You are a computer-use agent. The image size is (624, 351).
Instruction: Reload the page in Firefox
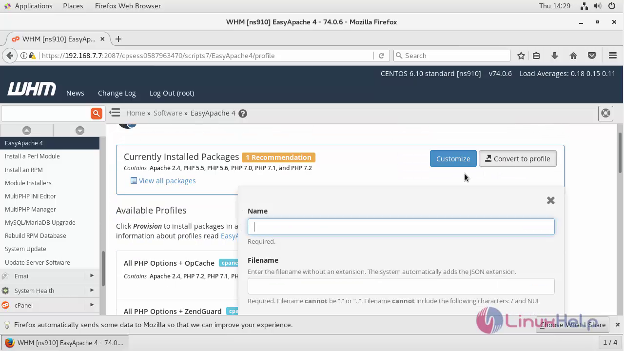point(382,56)
